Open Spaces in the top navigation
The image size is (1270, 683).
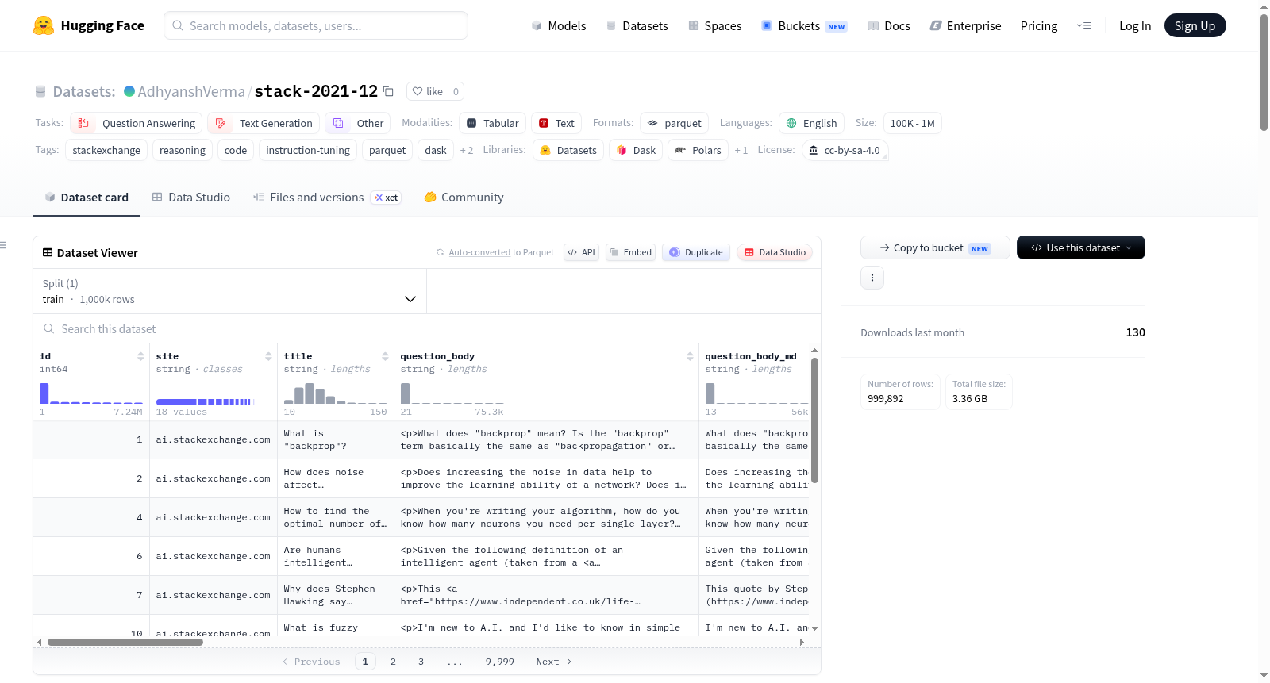(x=715, y=25)
